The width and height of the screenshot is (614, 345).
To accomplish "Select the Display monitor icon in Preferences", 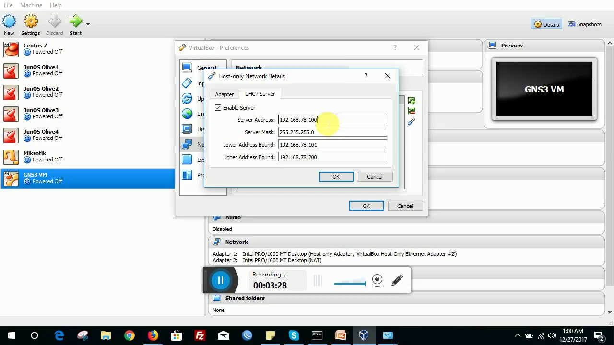I will click(x=187, y=129).
